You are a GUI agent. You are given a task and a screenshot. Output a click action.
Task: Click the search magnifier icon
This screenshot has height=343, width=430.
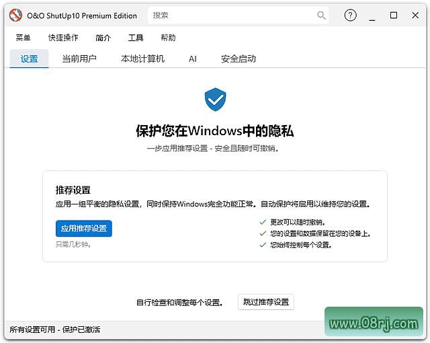[x=321, y=15]
